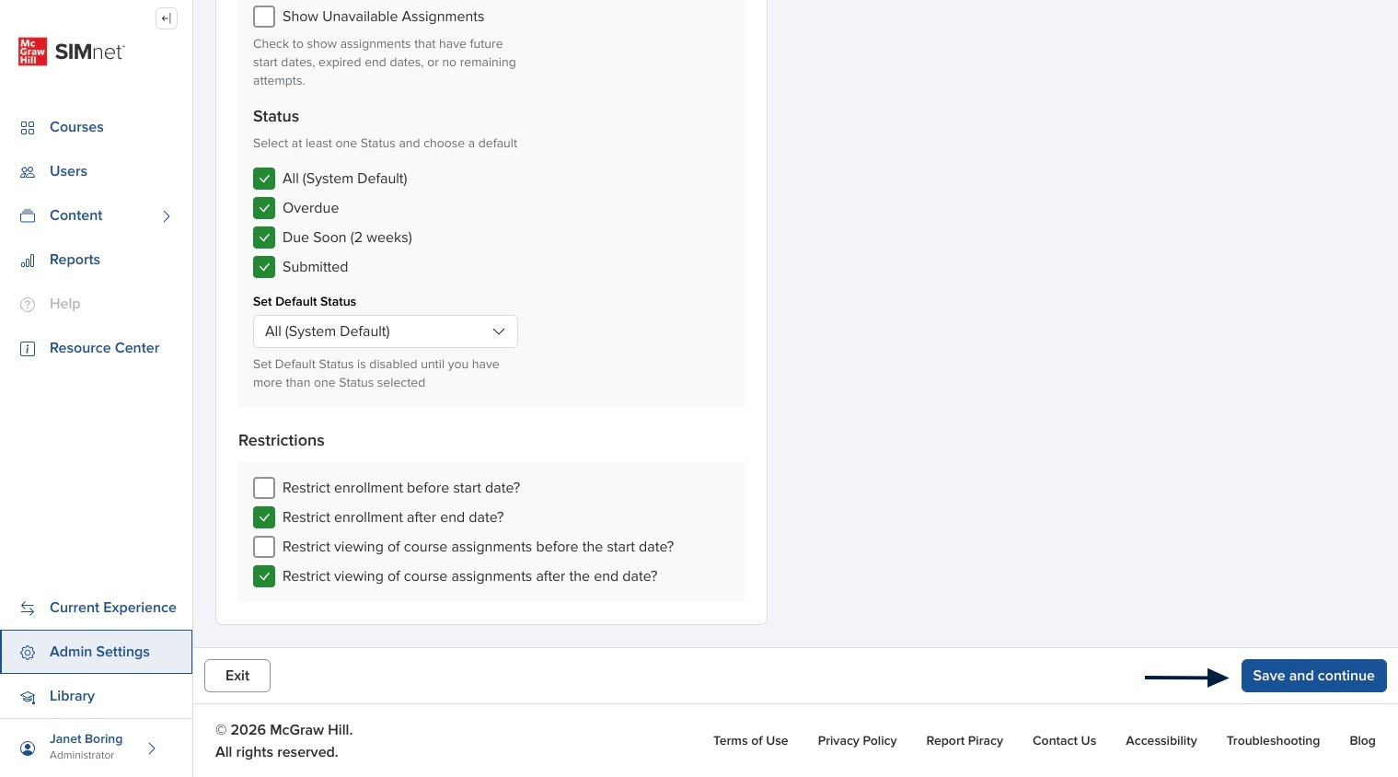Click the Save and continue button
1398x777 pixels.
1313,676
